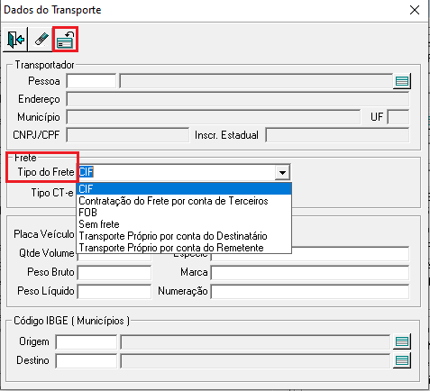Image resolution: width=430 pixels, height=391 pixels.
Task: Click the Peso Bruto input field
Action: (x=114, y=273)
